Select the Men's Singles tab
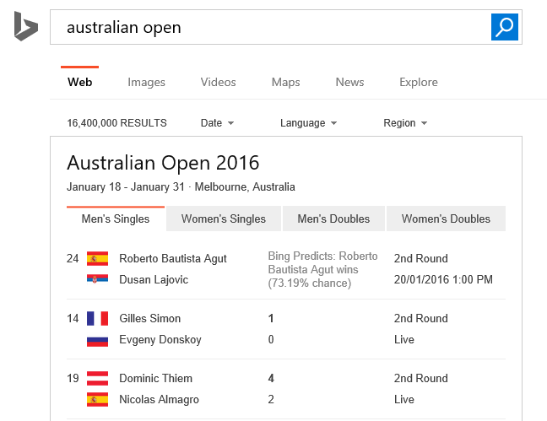 (116, 219)
